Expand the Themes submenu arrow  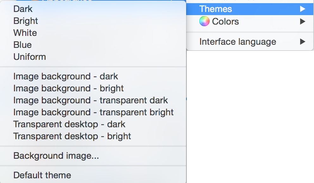[302, 9]
